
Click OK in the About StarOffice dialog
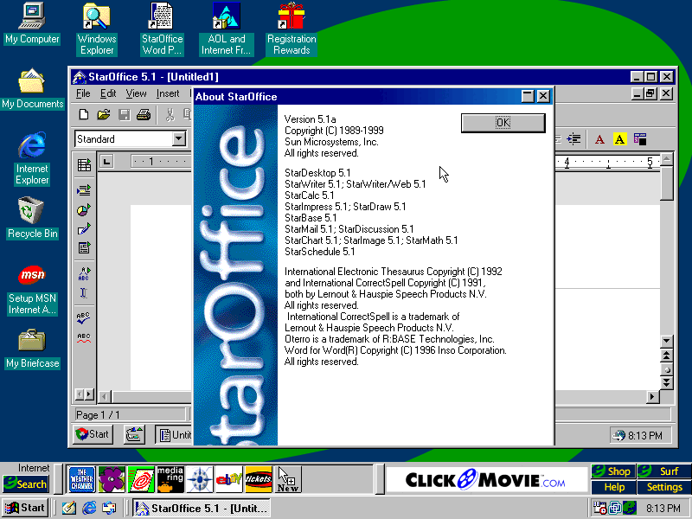click(x=503, y=123)
